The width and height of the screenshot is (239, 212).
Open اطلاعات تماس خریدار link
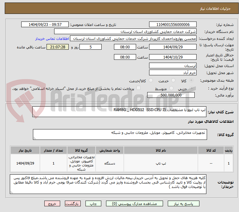[52, 39]
